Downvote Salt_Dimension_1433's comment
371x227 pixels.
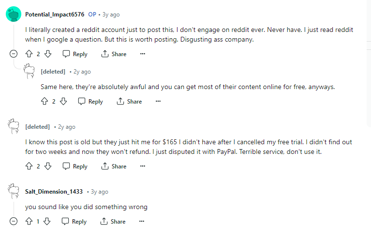(x=47, y=221)
